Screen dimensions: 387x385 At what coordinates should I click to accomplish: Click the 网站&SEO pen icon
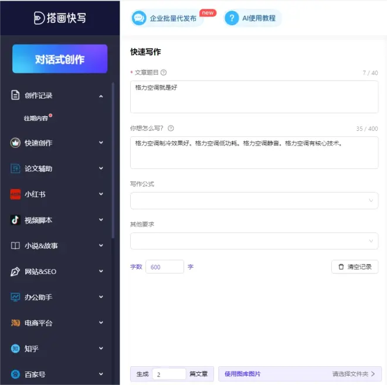(16, 272)
